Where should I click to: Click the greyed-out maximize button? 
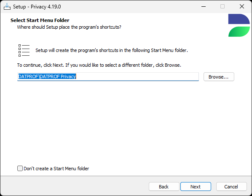tap(223, 7)
